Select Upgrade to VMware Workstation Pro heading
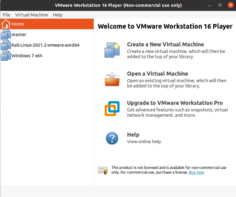236x197 pixels. [x=175, y=103]
